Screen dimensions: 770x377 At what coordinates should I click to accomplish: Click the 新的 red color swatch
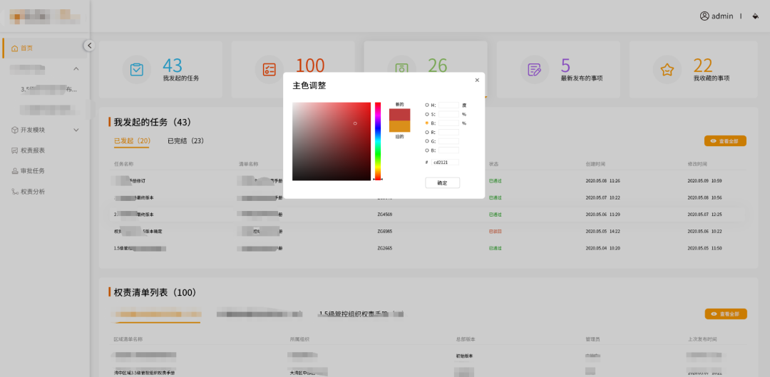tap(400, 114)
